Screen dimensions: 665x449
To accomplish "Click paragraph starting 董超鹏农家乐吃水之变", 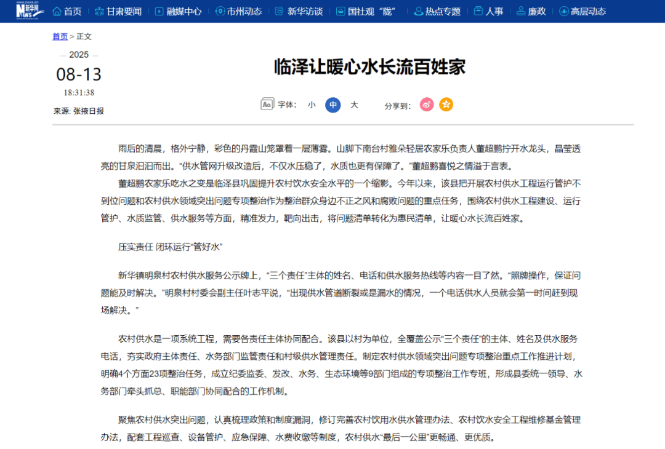I will 341,201.
